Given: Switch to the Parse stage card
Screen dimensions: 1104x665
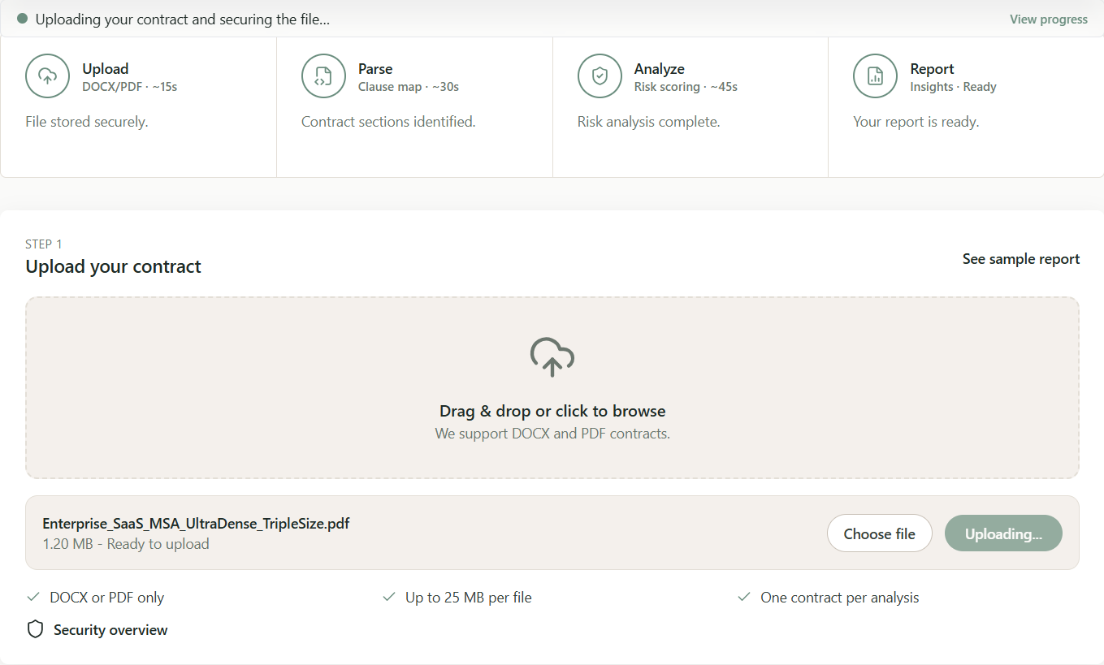Looking at the screenshot, I should point(414,106).
